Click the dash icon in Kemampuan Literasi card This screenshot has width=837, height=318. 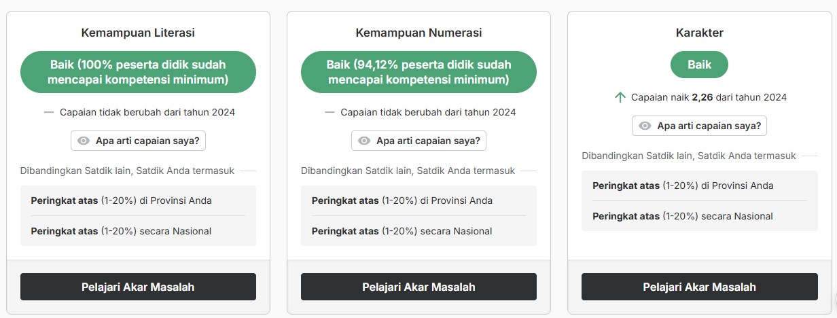coord(49,112)
